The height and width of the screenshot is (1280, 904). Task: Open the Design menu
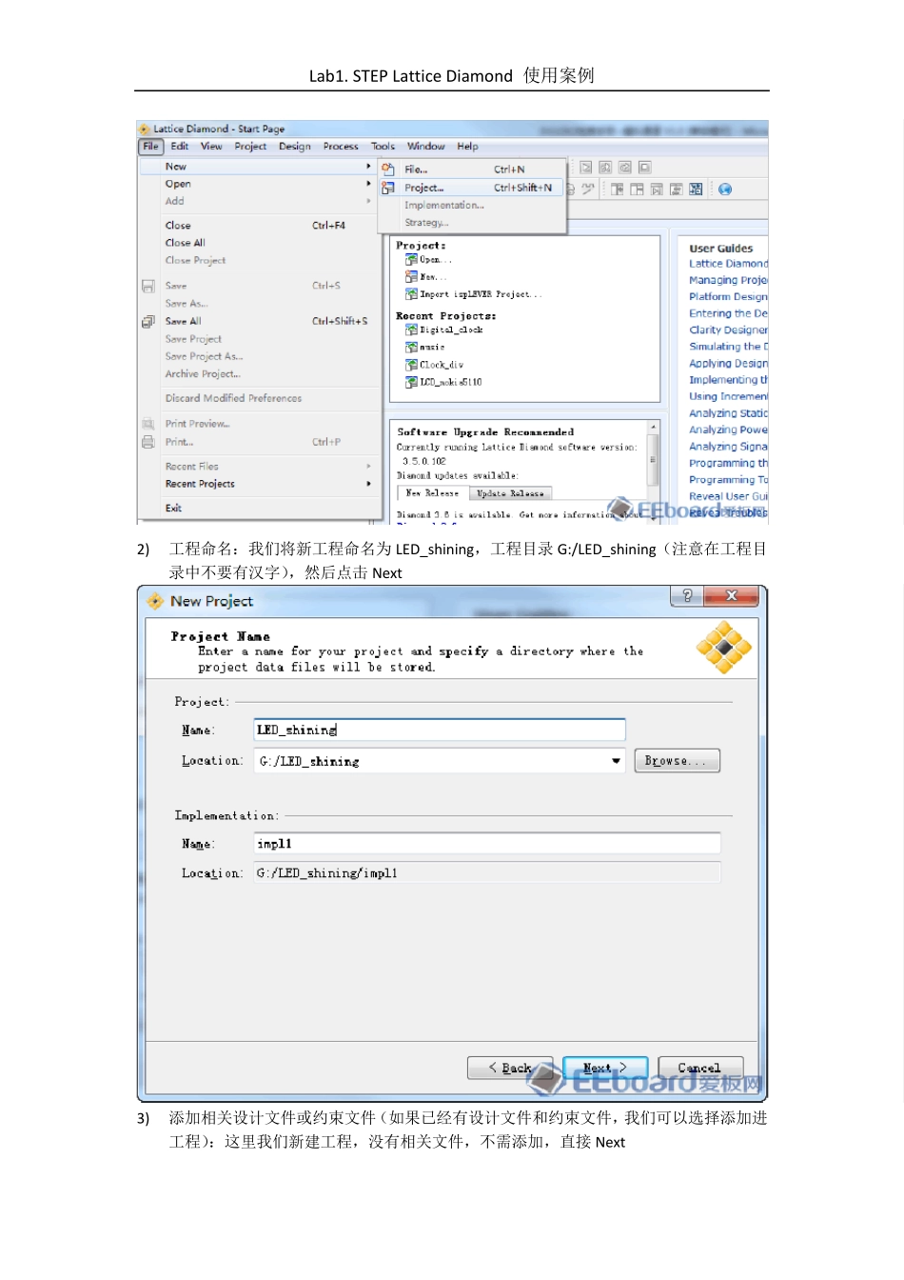[295, 147]
